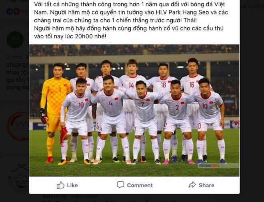
Task: Open the Vietnam team lineup photo
Action: click(134, 110)
